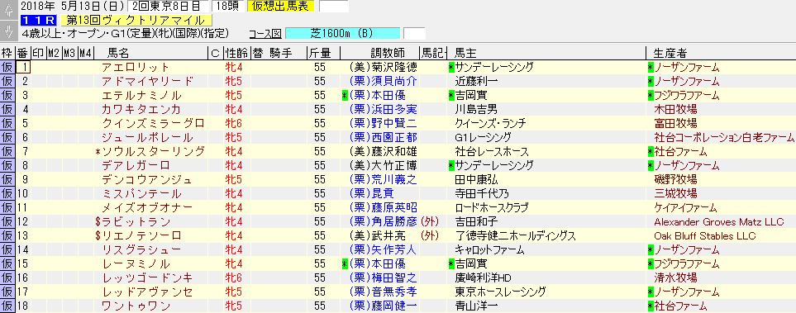Select the 11R race number badge
The image size is (796, 313).
pos(39,21)
